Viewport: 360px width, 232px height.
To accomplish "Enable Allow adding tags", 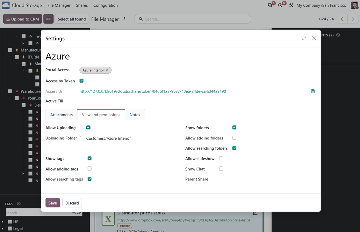I will (90, 169).
